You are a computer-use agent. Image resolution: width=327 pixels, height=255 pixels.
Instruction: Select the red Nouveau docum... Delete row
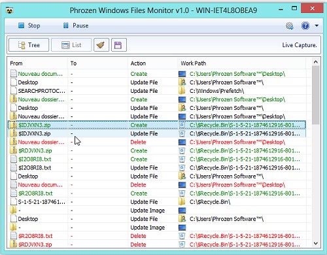pos(156,185)
